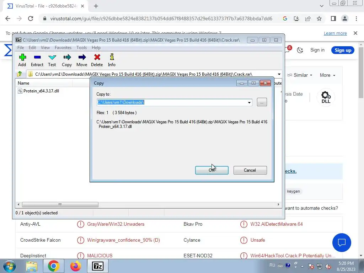Expand the Similar dropdown on VirusTotal
The height and width of the screenshot is (273, 364).
(300, 75)
